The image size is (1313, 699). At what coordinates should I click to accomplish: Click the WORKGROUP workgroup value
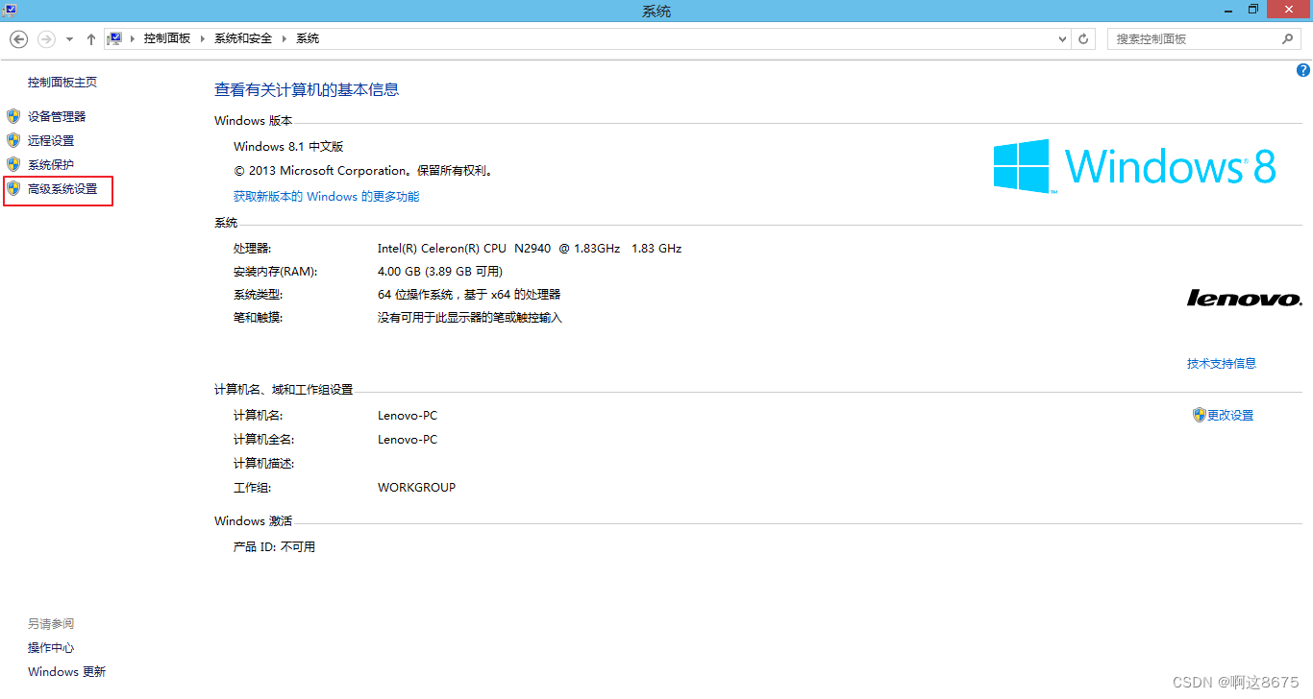click(x=417, y=488)
